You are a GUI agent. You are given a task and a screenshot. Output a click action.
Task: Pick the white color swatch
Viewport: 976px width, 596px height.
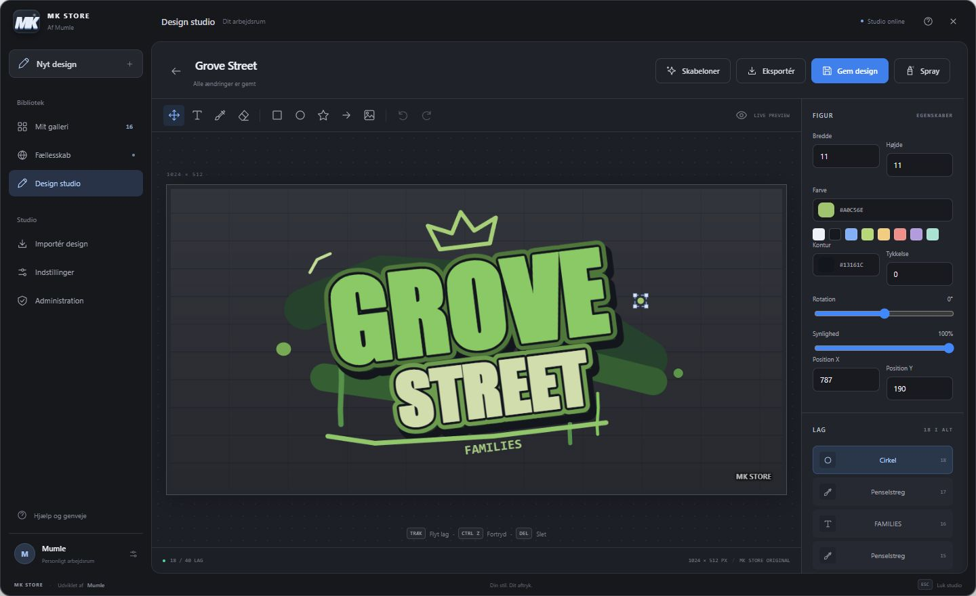click(819, 234)
